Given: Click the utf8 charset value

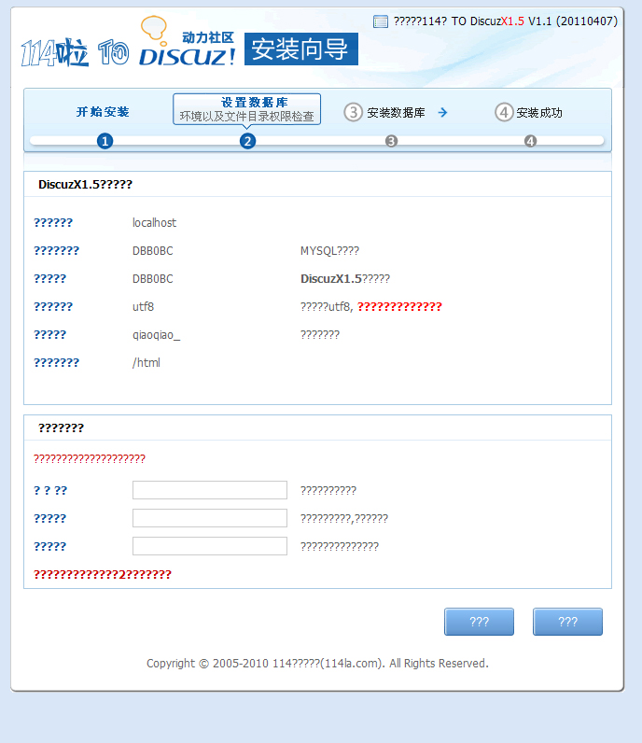Looking at the screenshot, I should click(x=143, y=306).
